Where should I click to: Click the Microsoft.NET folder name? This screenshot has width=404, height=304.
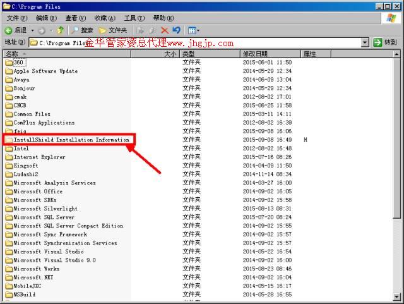click(x=33, y=277)
